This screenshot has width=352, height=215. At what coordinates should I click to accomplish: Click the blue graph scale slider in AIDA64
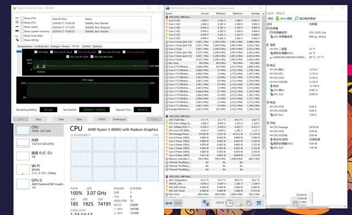[x=19, y=52]
